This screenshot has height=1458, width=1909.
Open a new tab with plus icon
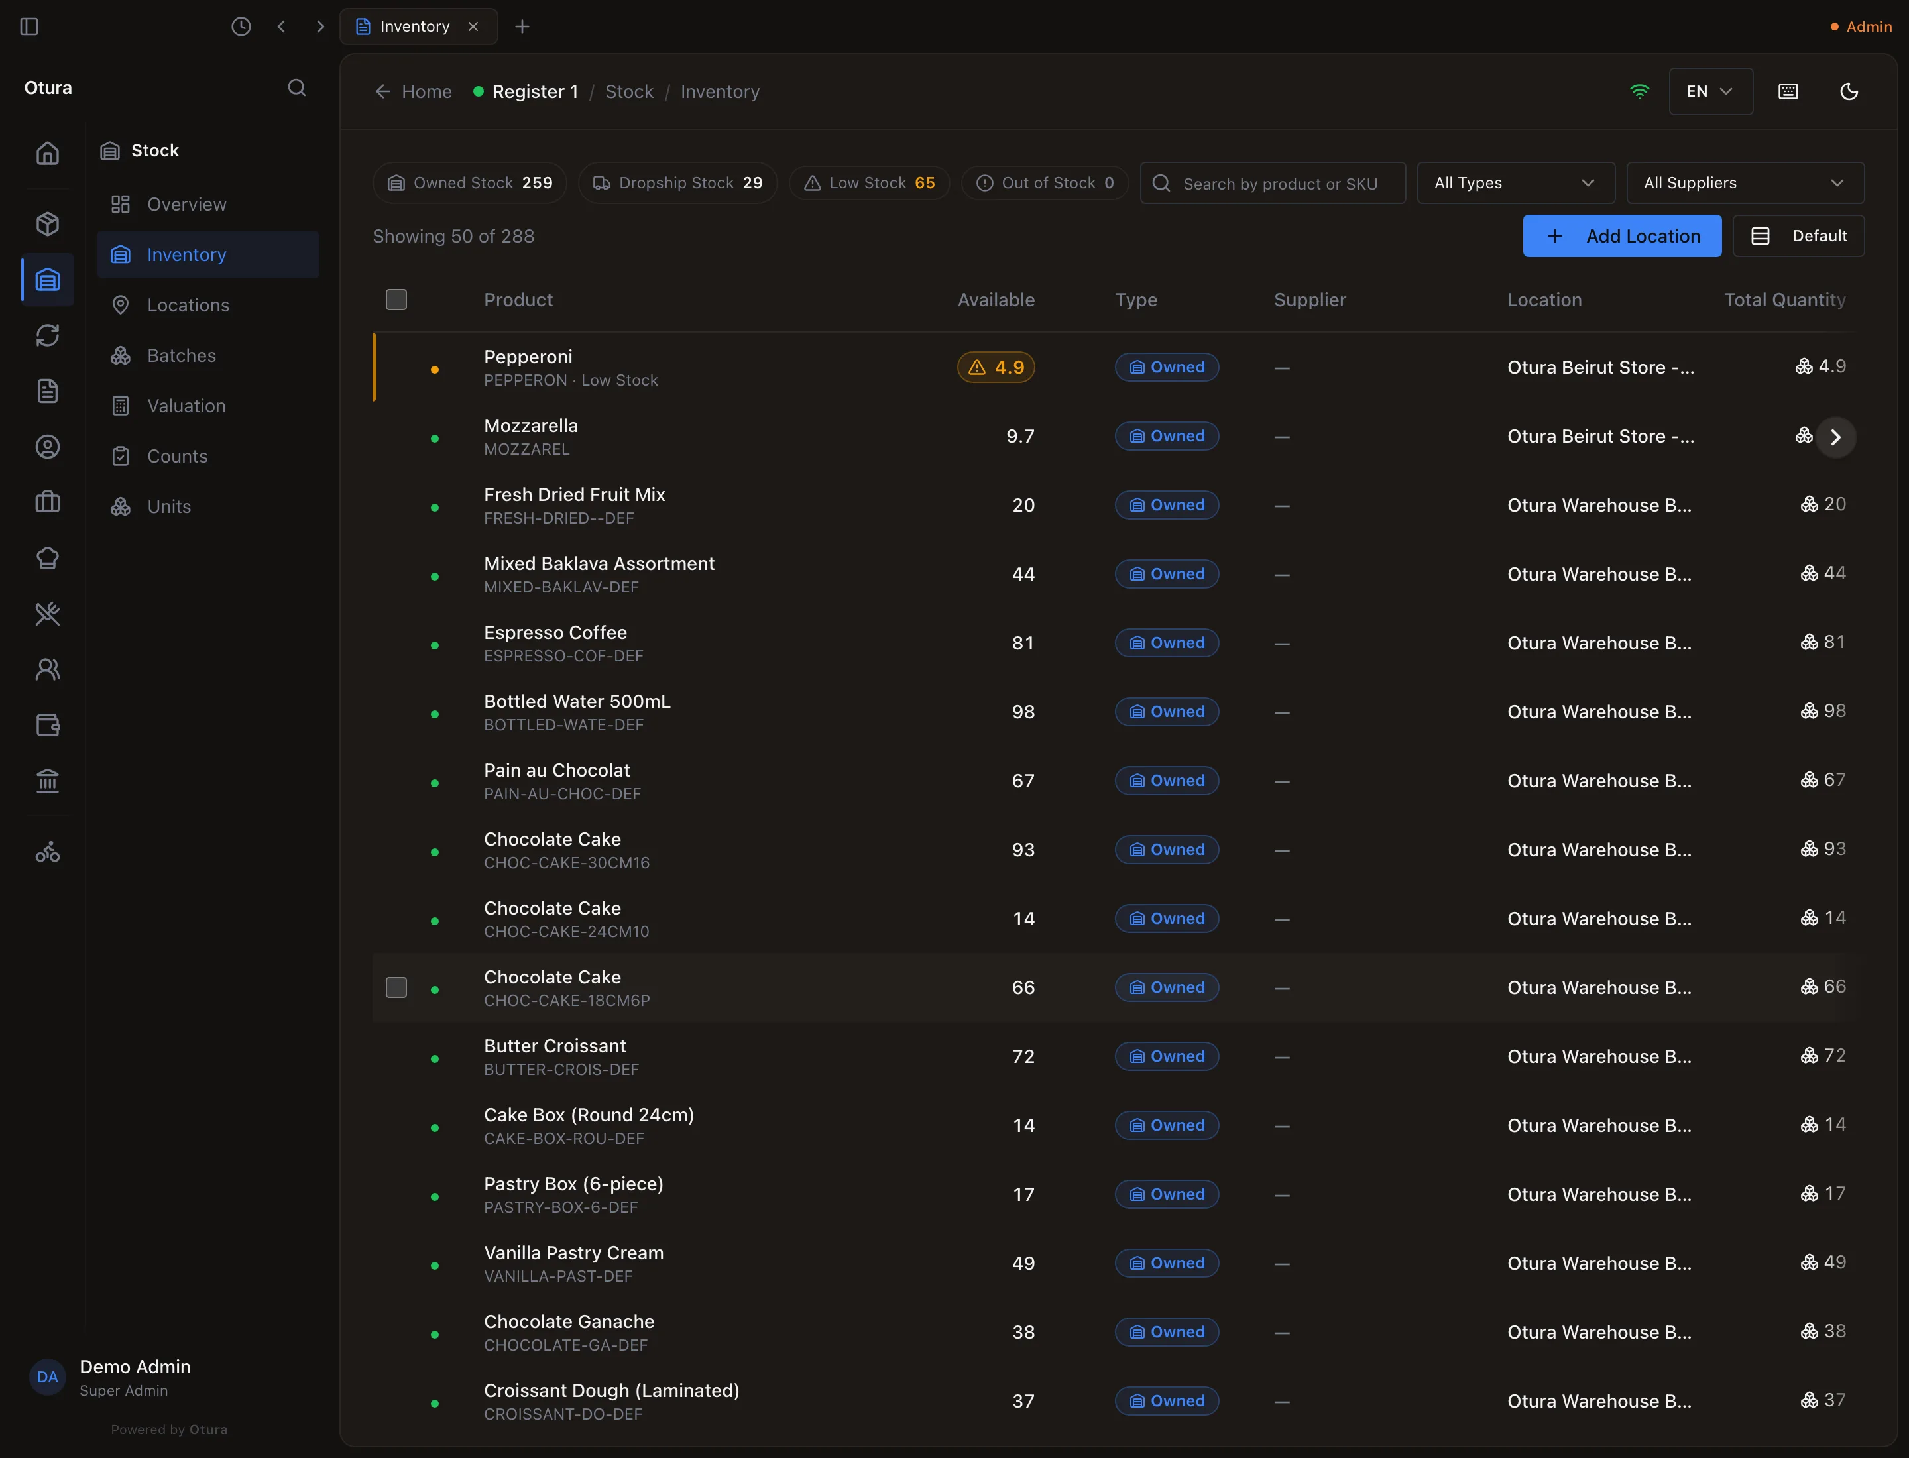522,27
